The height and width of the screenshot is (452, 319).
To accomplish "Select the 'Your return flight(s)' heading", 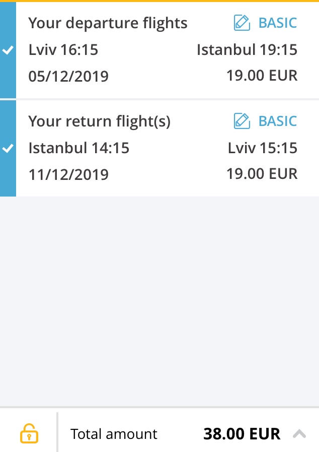I will [x=99, y=121].
